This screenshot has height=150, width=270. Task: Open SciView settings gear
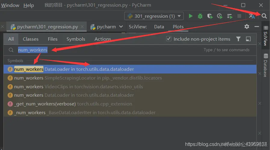tap(247, 27)
